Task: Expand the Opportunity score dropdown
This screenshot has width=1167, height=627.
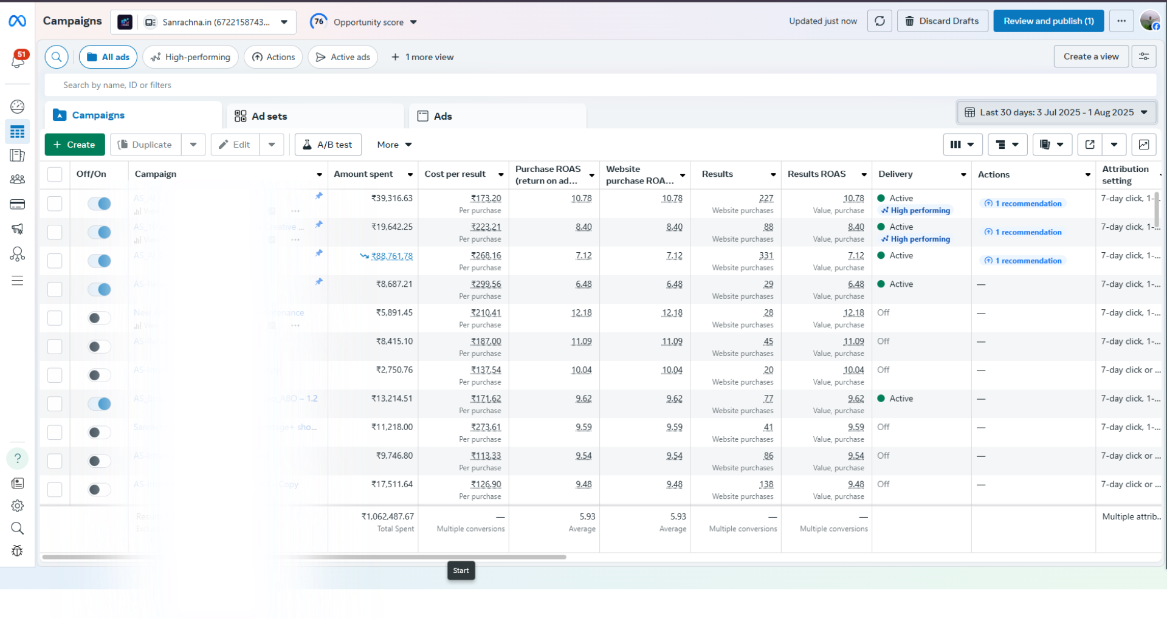Action: click(413, 22)
